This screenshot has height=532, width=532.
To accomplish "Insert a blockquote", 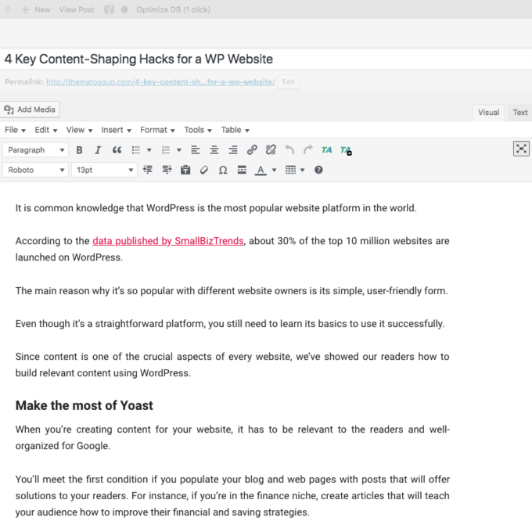I will (x=117, y=149).
